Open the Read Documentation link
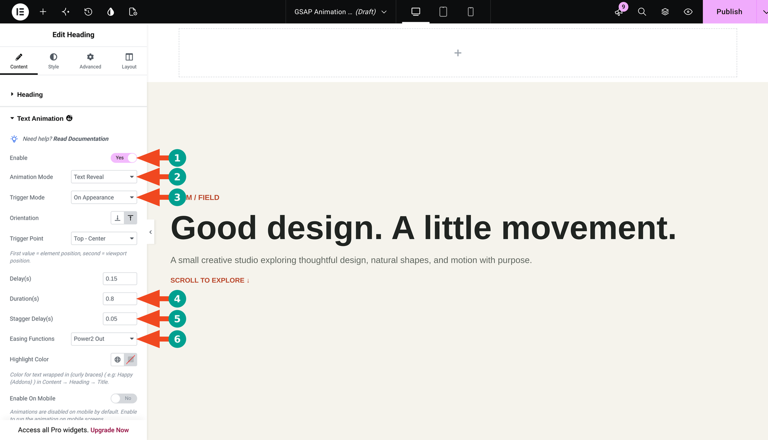 coord(81,139)
